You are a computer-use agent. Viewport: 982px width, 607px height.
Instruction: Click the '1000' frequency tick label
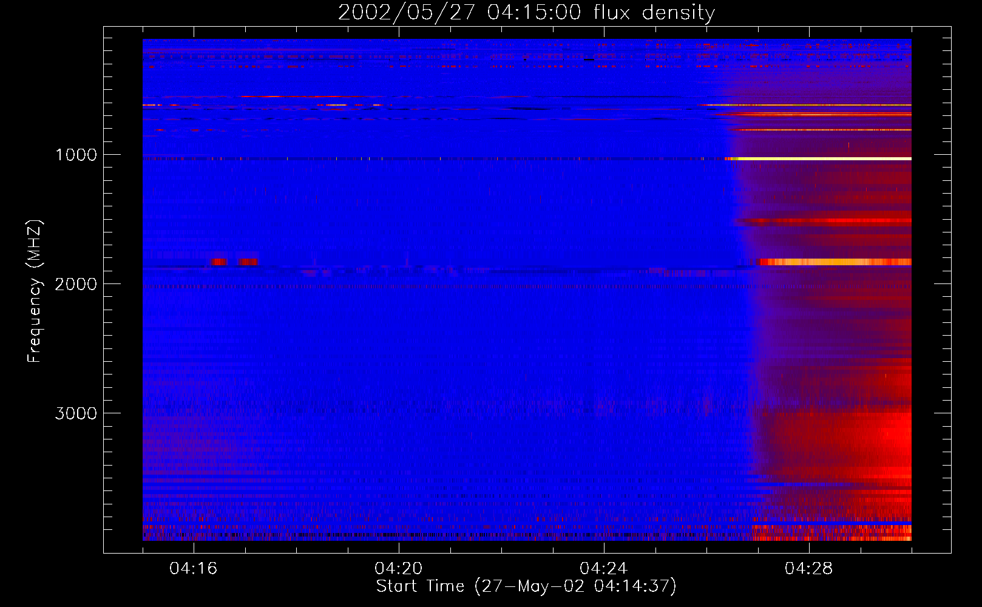76,155
